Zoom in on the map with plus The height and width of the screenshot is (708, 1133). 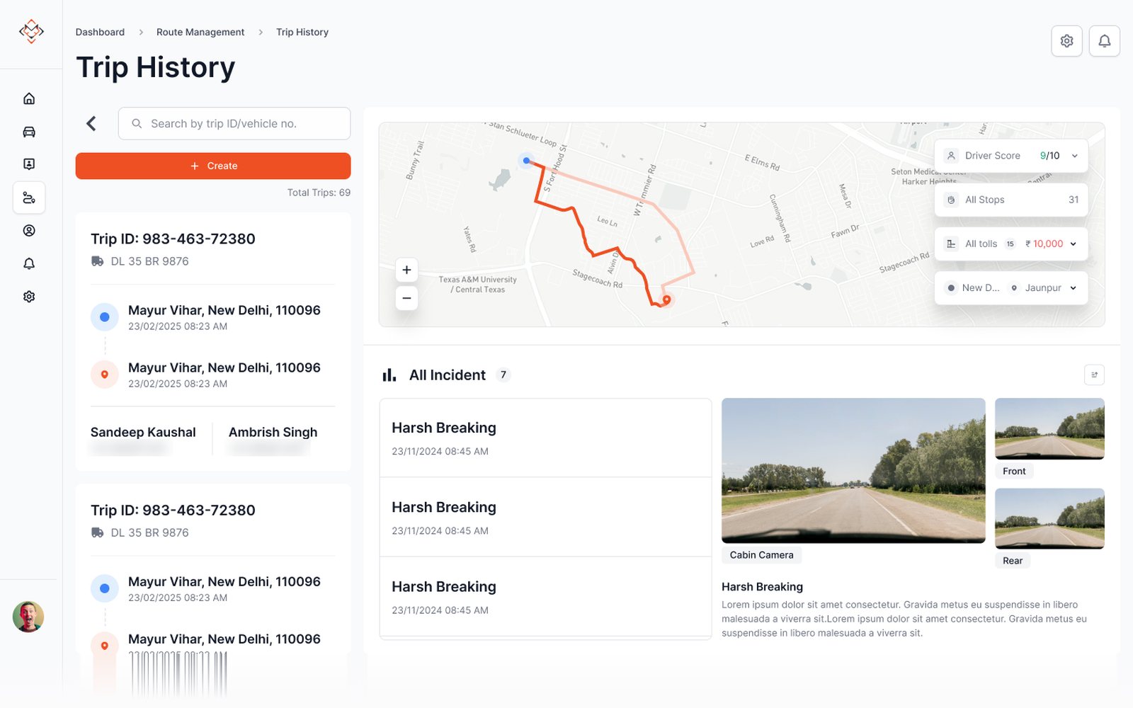click(406, 270)
